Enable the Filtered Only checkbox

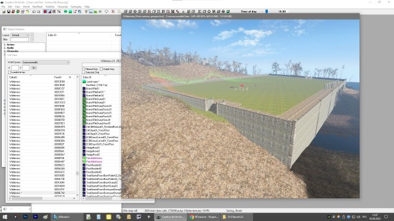pos(84,69)
